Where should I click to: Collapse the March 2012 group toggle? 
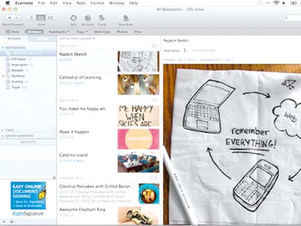[x=154, y=100]
